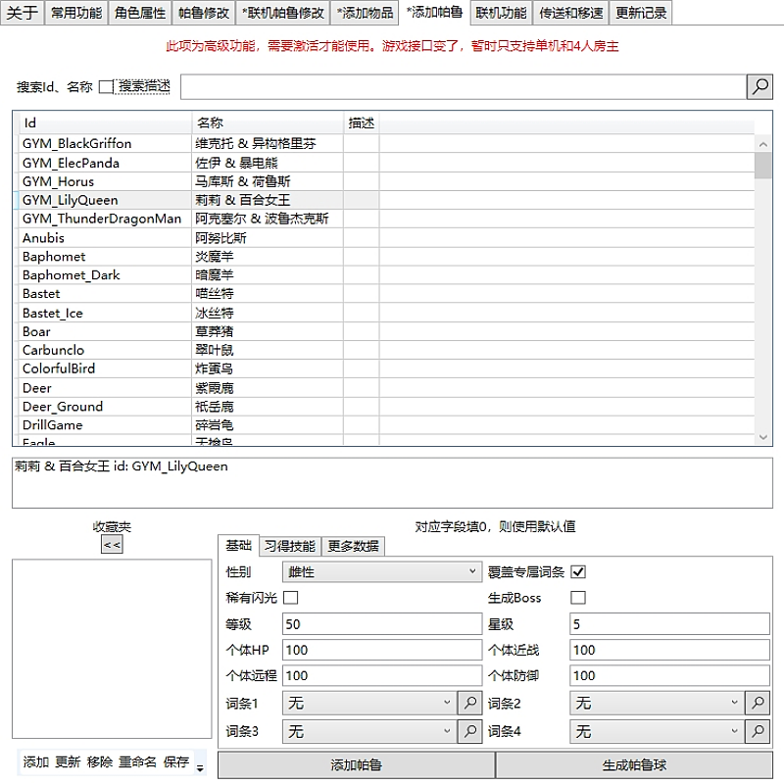Collapse the 收藏夹 favorites panel with << button
784x784 pixels.
tap(111, 543)
